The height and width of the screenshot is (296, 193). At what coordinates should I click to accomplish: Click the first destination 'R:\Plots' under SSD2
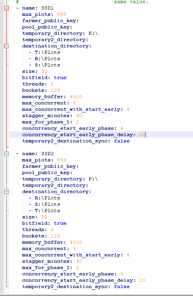[x=47, y=198]
